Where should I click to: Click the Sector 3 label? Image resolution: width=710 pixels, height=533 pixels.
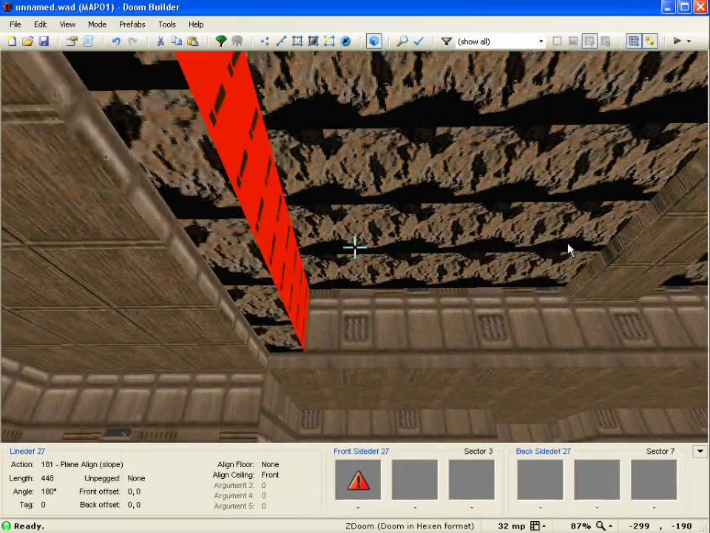click(x=479, y=451)
